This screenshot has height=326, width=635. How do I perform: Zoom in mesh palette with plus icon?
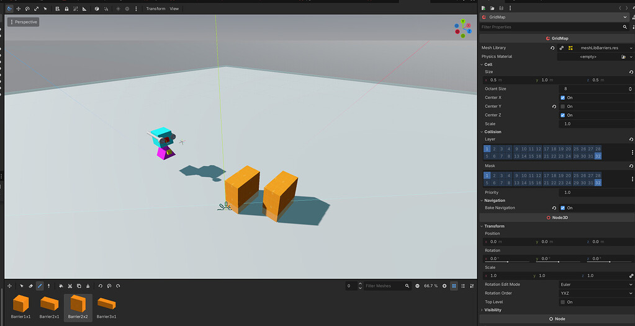point(444,286)
